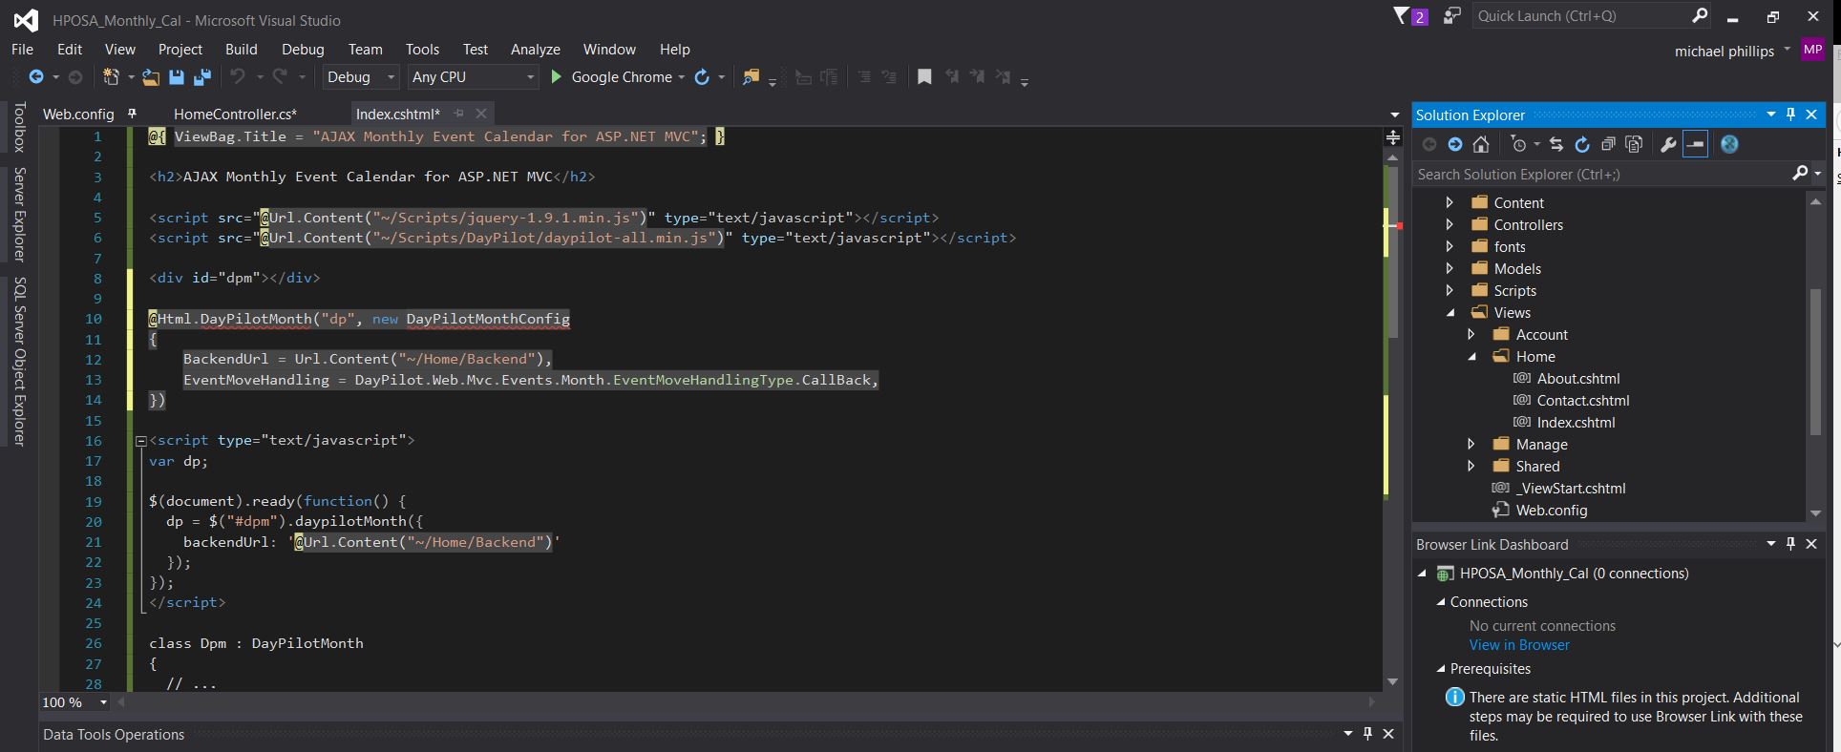Select _ViewStart.cshtml in Solution Explorer

pyautogui.click(x=1571, y=488)
